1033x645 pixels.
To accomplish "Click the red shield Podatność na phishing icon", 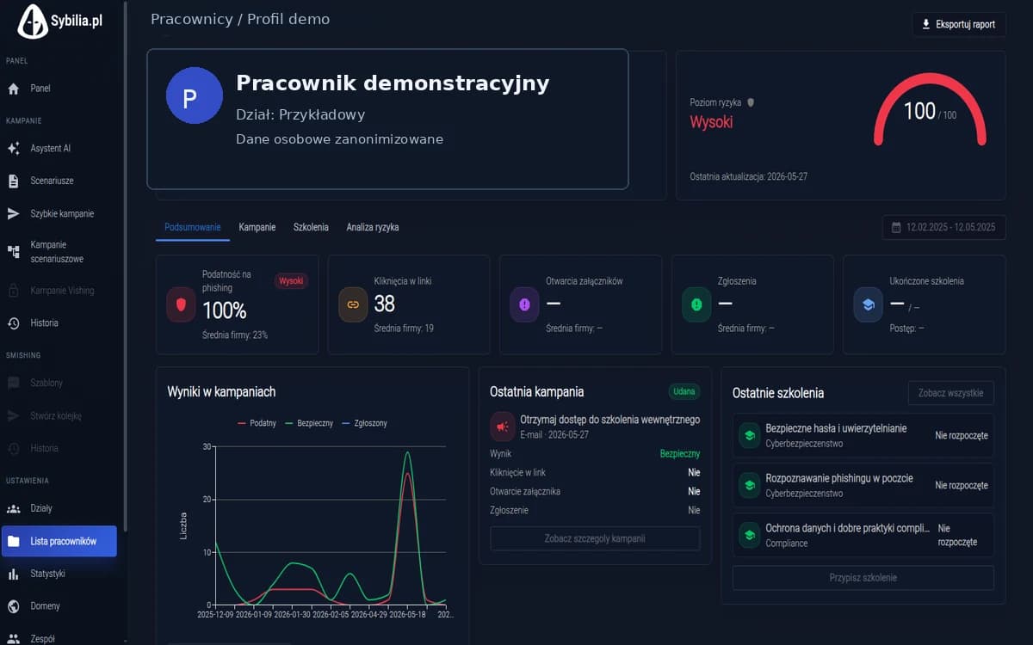I will [x=181, y=304].
